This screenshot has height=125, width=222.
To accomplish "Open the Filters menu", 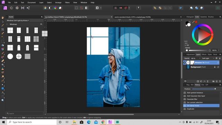I will 67,2.
